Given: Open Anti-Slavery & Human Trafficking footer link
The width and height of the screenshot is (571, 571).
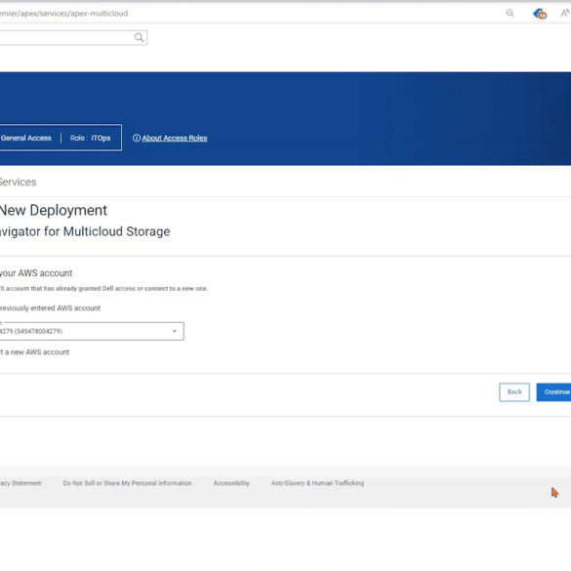Looking at the screenshot, I should coord(317,483).
